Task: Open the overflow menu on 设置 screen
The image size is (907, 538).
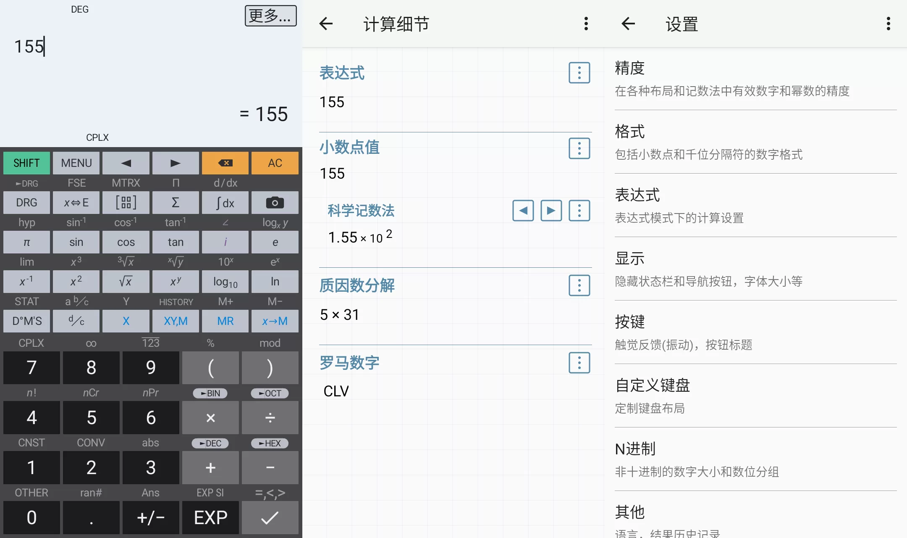Action: pos(888,24)
